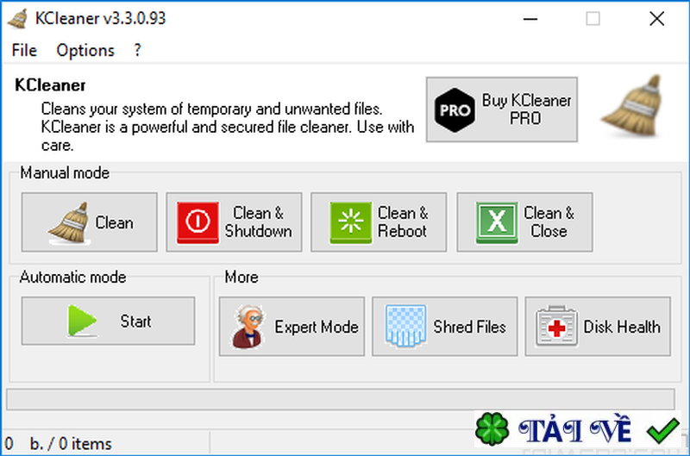The image size is (690, 456).
Task: Click the green play arrow icon
Action: click(82, 321)
